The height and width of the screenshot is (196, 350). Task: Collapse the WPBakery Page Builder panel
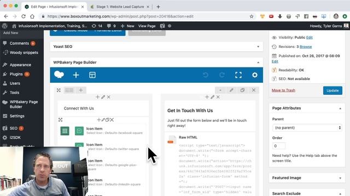[258, 63]
